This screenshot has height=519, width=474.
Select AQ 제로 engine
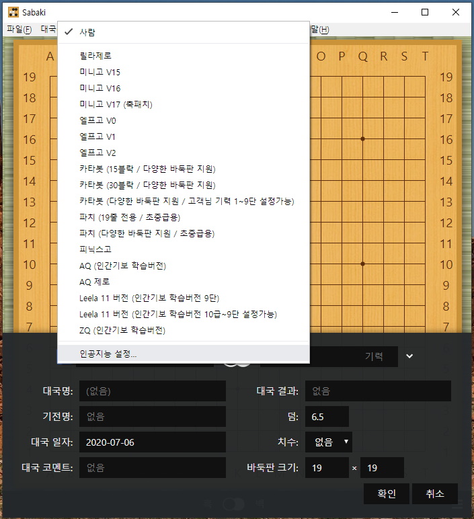click(x=184, y=282)
